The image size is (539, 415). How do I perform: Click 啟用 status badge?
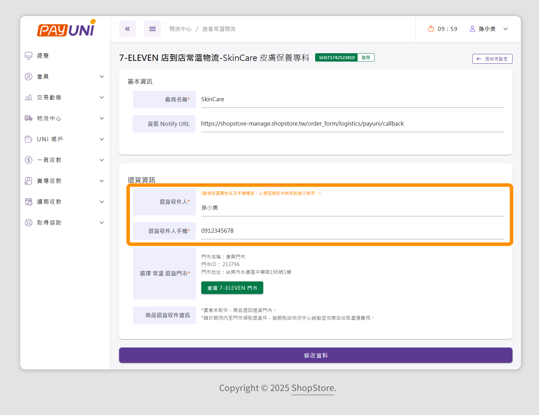point(366,57)
